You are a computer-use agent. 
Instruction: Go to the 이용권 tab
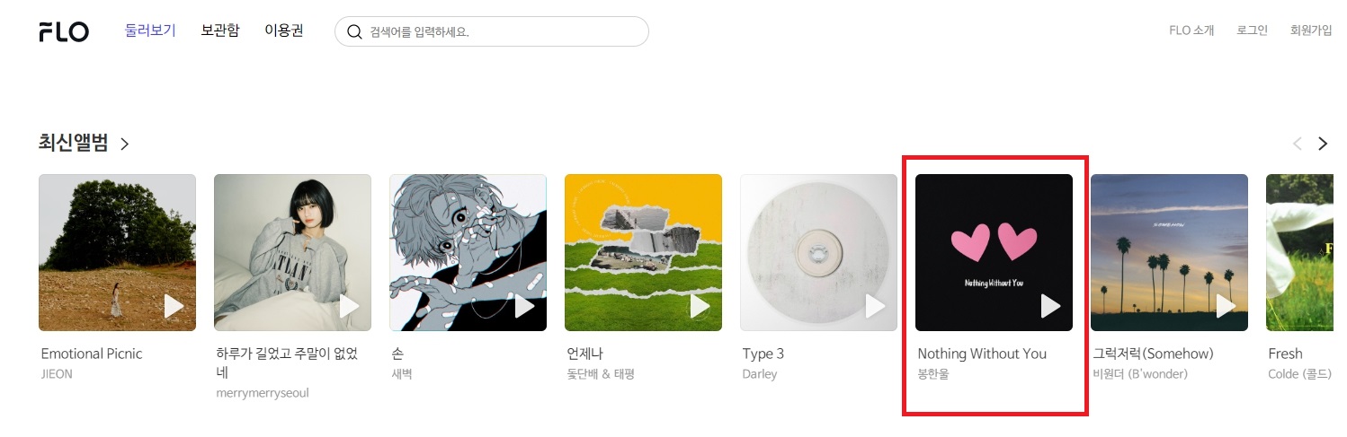tap(284, 31)
